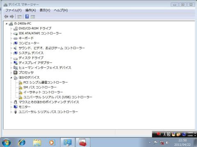This screenshot has width=197, height=147.
Task: Click the IME language bar 般 mode button
Action: [169, 134]
